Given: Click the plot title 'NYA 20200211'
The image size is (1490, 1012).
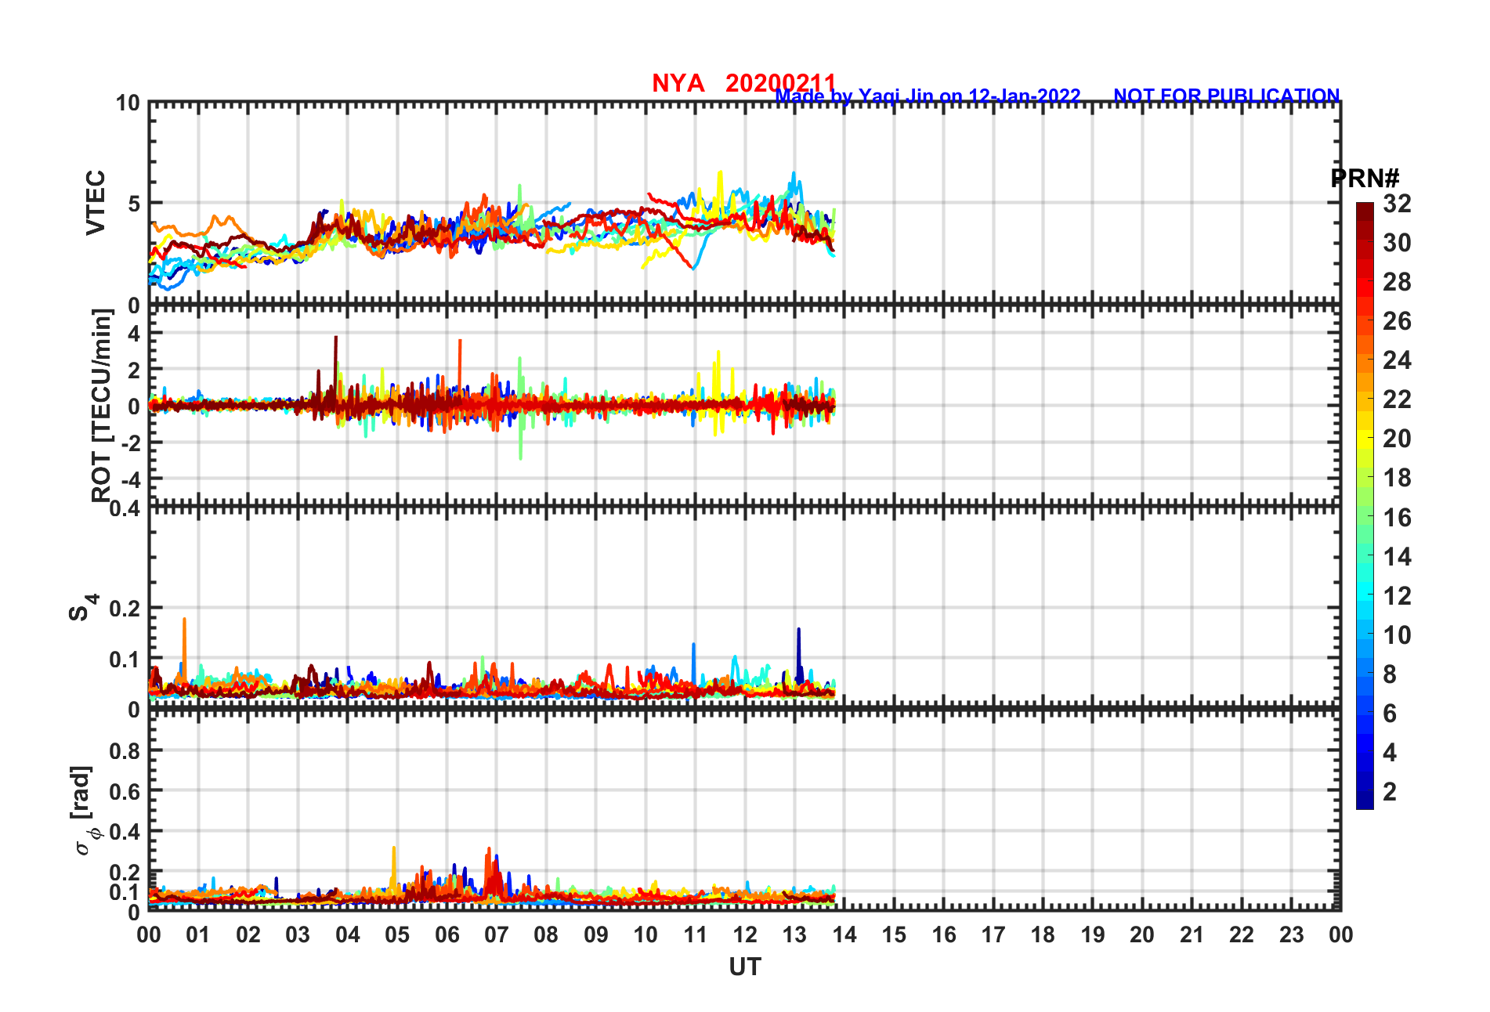Looking at the screenshot, I should [743, 82].
